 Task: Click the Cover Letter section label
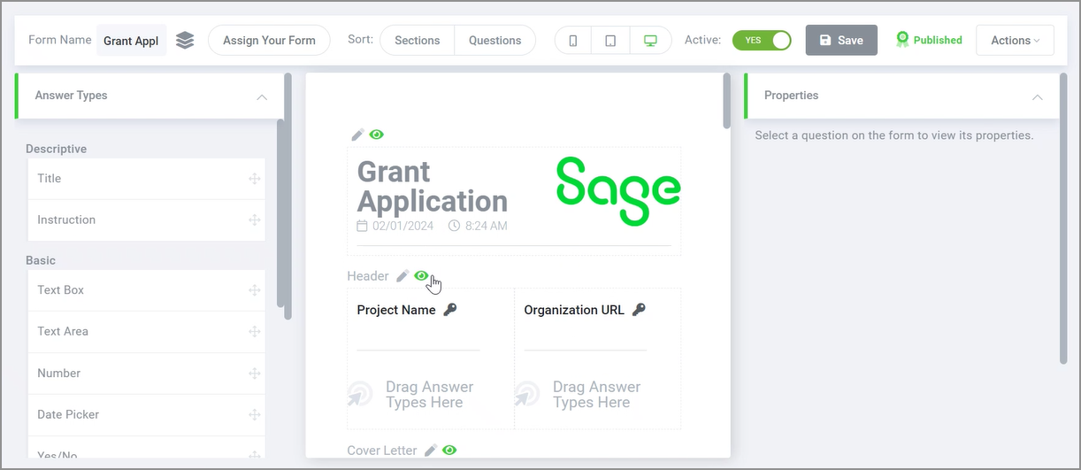(382, 451)
